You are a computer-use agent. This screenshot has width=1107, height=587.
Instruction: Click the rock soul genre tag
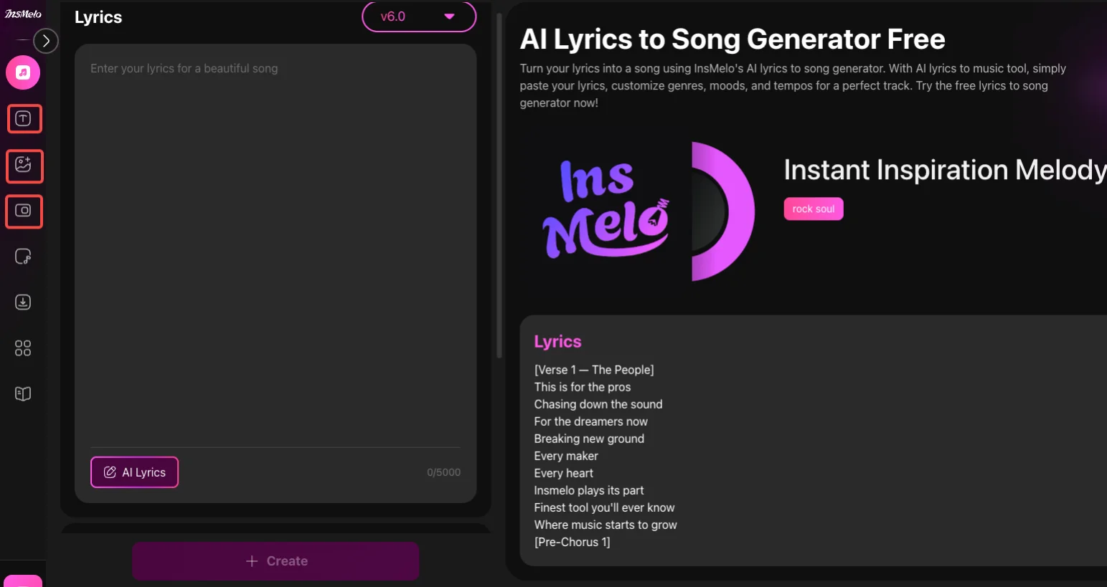(813, 209)
